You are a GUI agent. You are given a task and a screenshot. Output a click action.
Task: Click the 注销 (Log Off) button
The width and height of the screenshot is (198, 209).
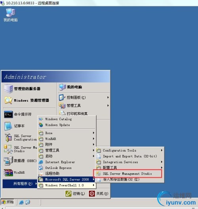click(x=75, y=194)
